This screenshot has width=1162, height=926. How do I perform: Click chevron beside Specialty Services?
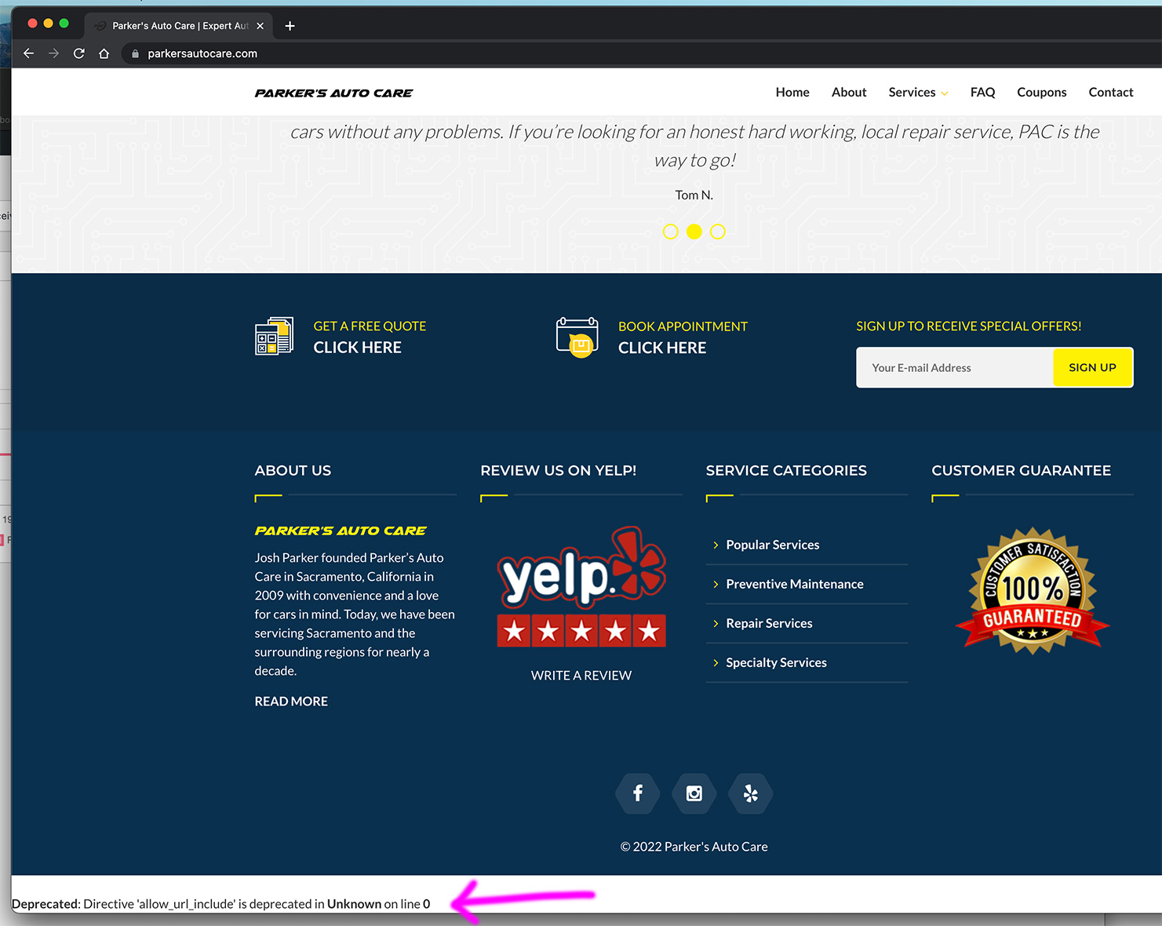716,662
